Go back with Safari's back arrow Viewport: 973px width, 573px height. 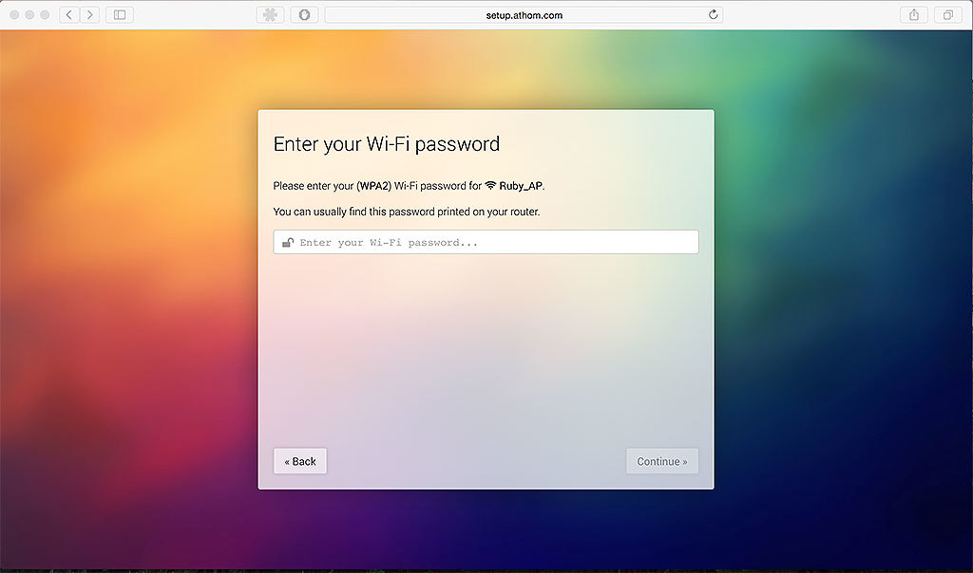[68, 15]
